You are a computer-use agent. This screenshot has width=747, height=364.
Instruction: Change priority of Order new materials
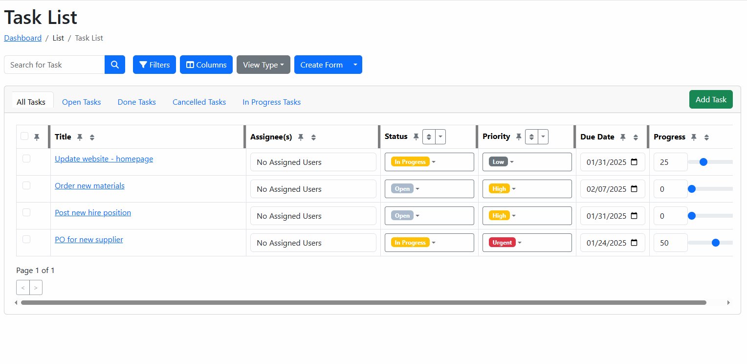[527, 189]
